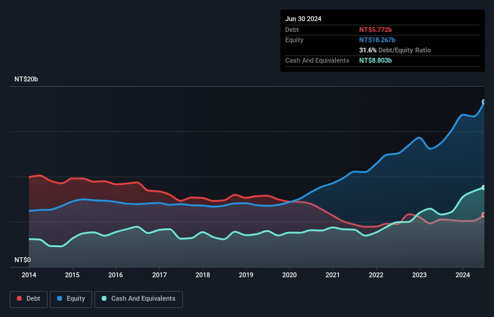Click the 2024 axis label
The image size is (494, 317).
point(463,275)
